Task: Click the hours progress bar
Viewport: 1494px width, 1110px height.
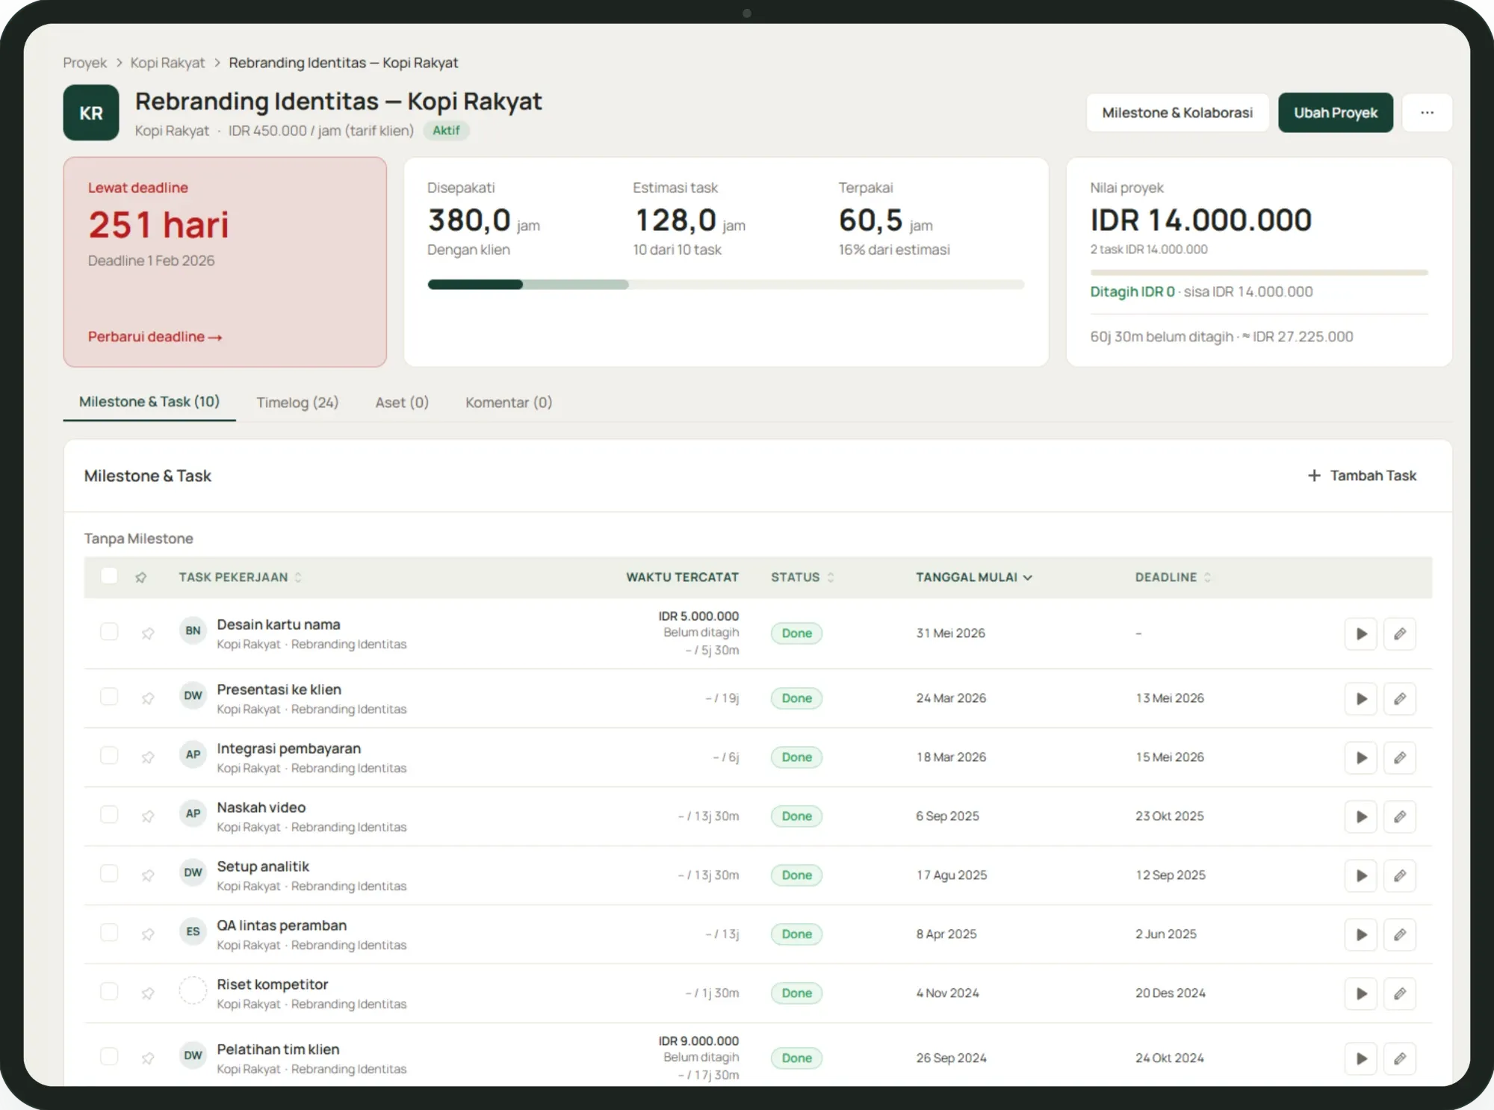Action: [726, 285]
